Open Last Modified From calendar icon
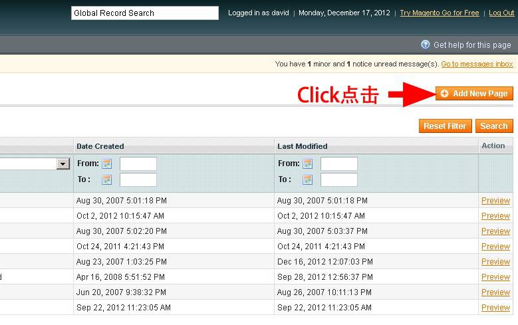Viewport: 518px width, 325px height. [307, 164]
